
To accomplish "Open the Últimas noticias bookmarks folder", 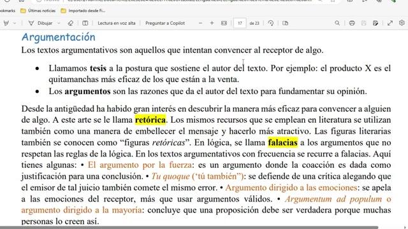I will pos(38,11).
